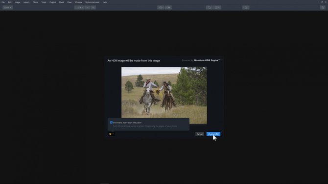Click the export share icon
Screen dimensions: 328x184
point(323,7)
